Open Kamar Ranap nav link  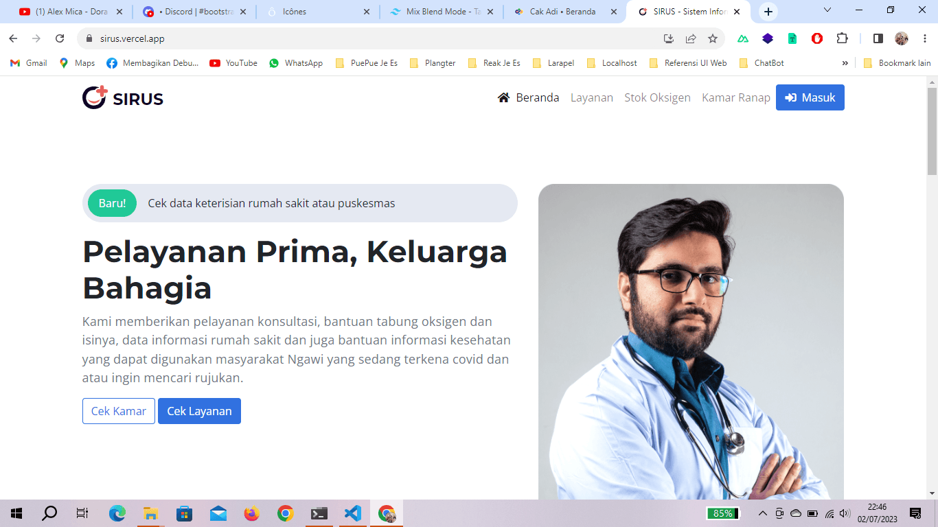point(736,97)
